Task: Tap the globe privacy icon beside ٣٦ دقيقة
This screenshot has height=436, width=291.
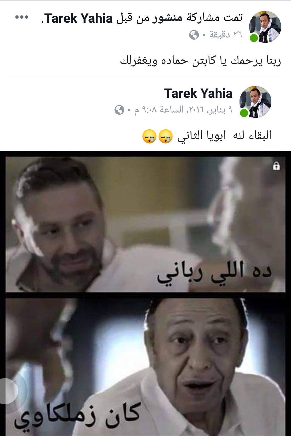Action: [x=194, y=35]
